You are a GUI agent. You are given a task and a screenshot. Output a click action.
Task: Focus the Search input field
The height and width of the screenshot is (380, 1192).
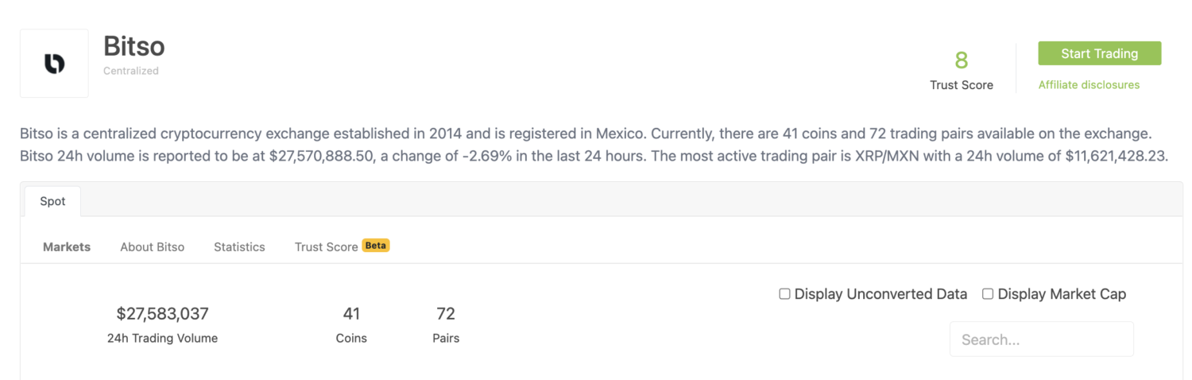point(1041,339)
